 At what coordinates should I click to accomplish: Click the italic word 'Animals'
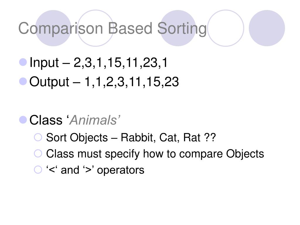coord(93,120)
